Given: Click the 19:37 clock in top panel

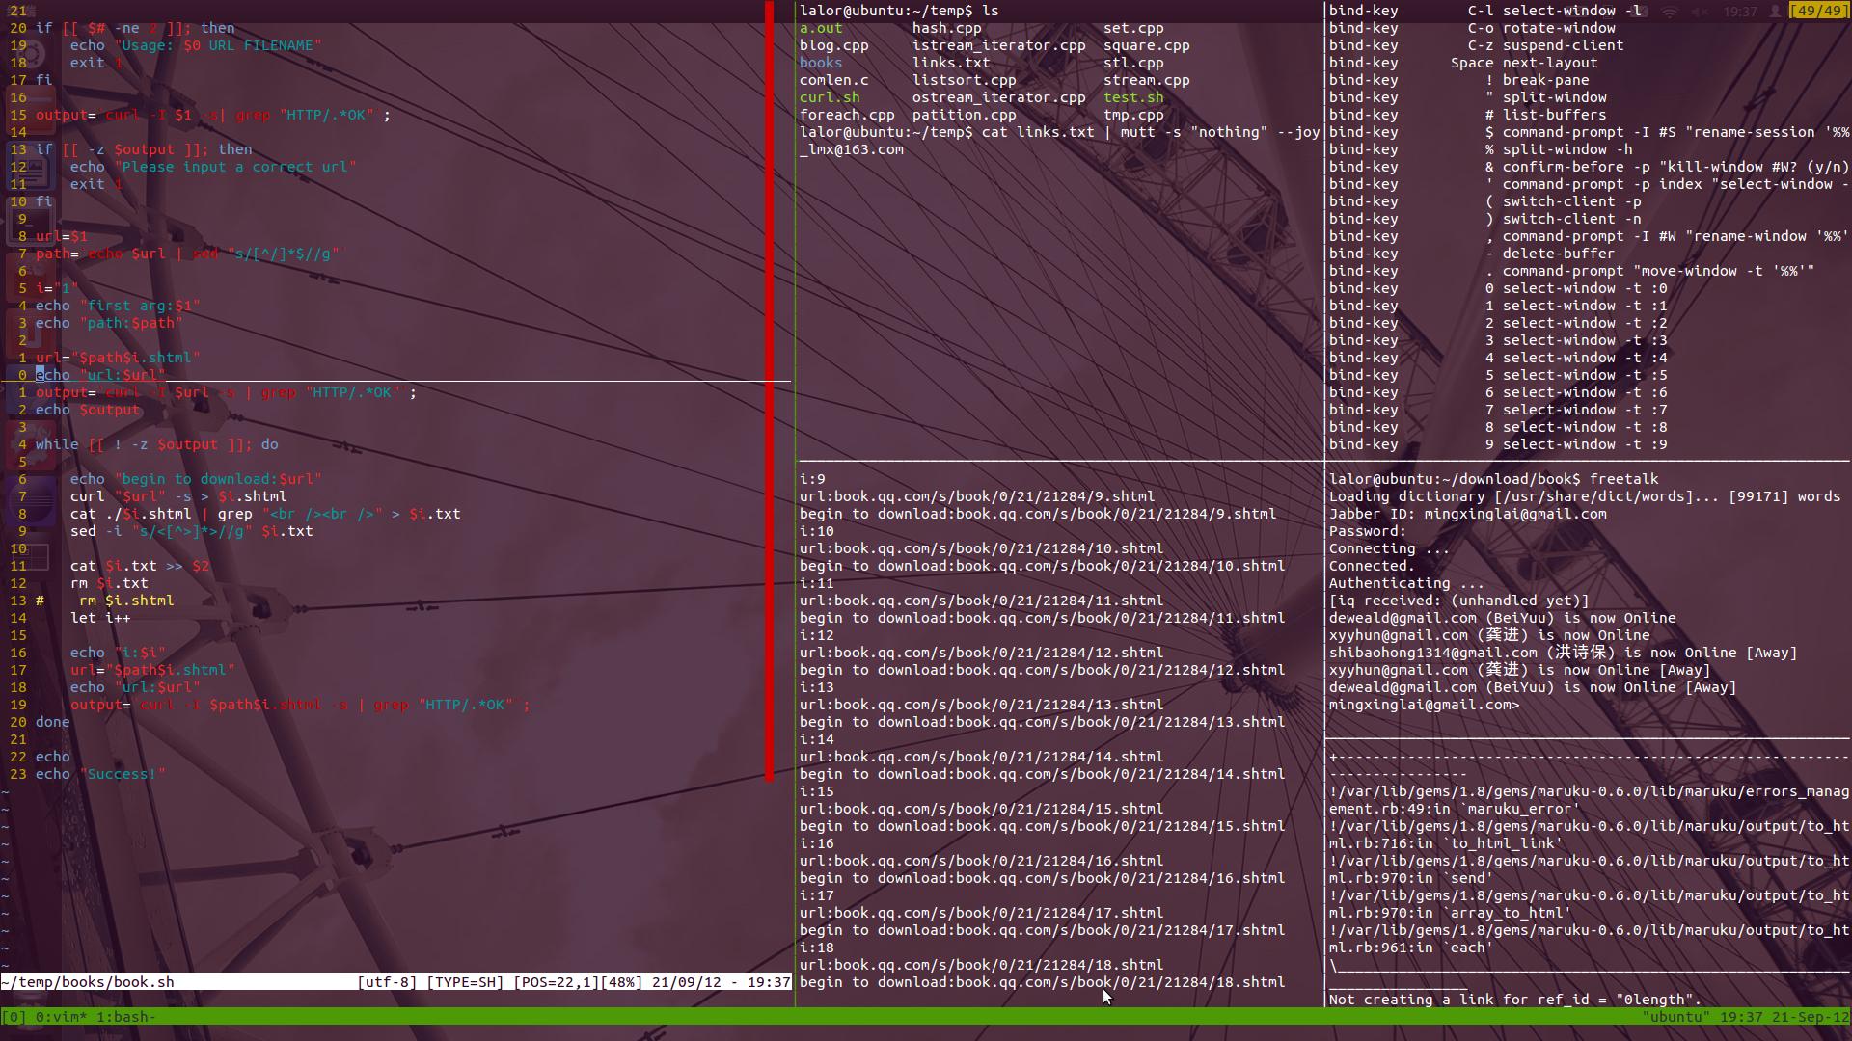Looking at the screenshot, I should (x=1740, y=12).
